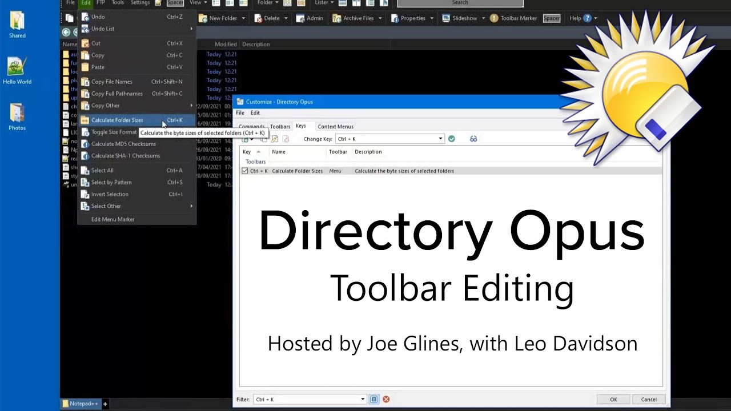Choose Select All from the Edit menu

tap(102, 170)
